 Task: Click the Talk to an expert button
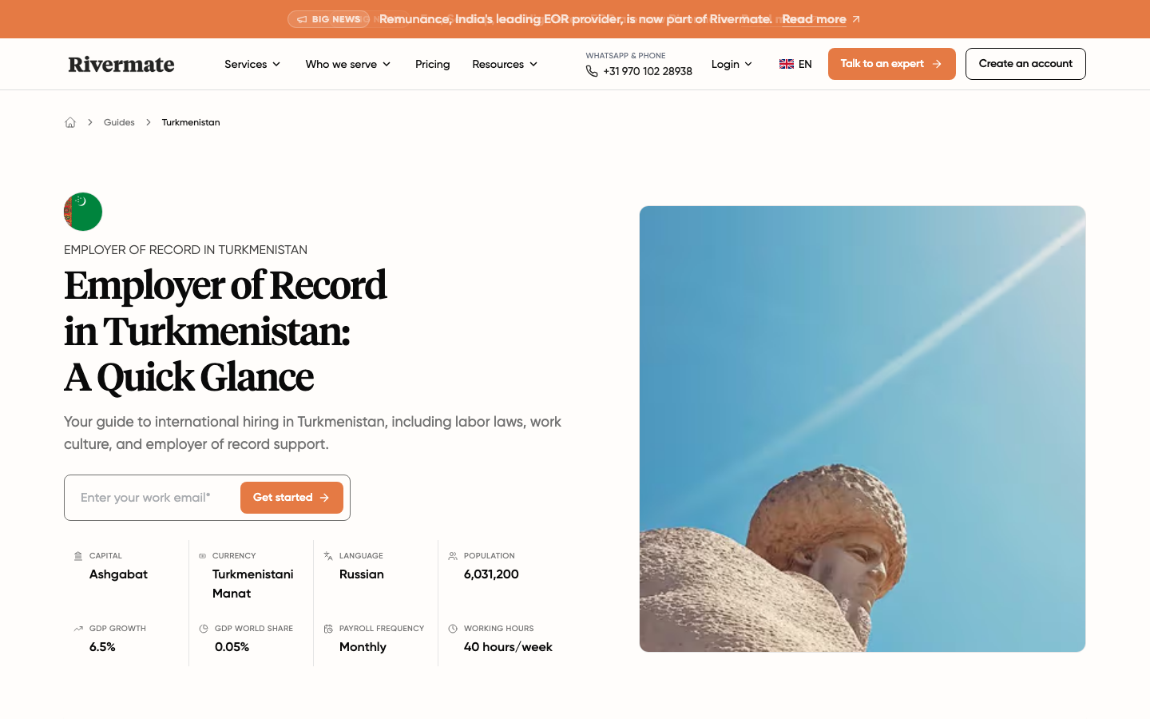click(x=891, y=64)
